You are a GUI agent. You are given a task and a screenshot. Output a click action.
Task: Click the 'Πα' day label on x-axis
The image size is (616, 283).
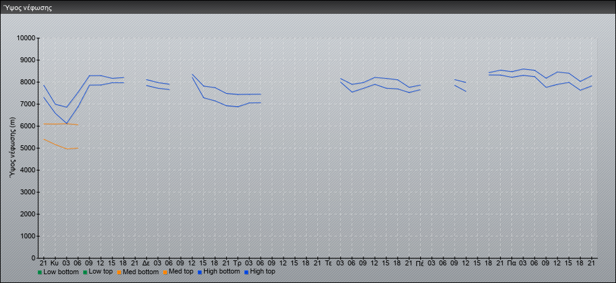(511, 264)
